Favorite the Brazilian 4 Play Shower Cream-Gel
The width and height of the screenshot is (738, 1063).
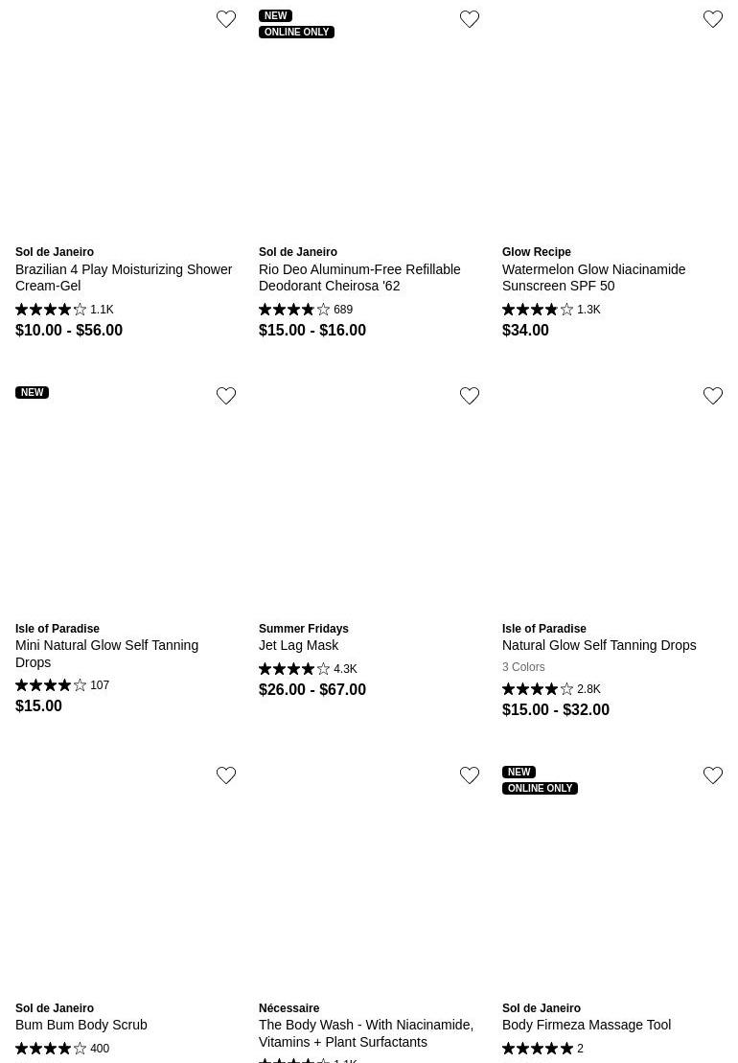[x=226, y=19]
